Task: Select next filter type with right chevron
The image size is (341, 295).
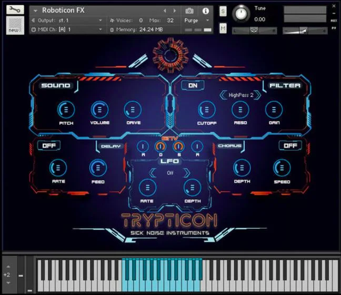Action: tap(258, 95)
